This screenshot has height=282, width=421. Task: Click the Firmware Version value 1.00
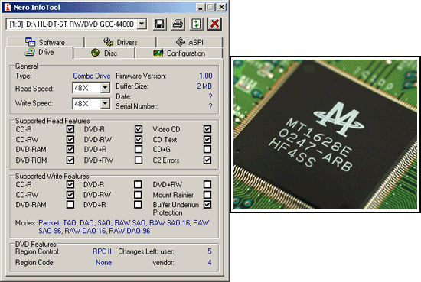(x=206, y=76)
